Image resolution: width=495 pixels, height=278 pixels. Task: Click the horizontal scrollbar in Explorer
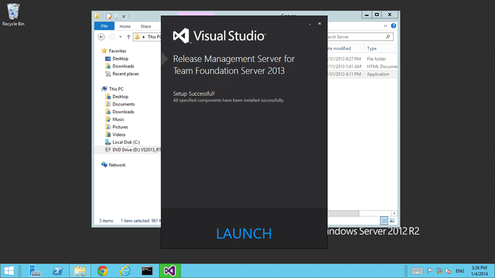tap(343, 213)
